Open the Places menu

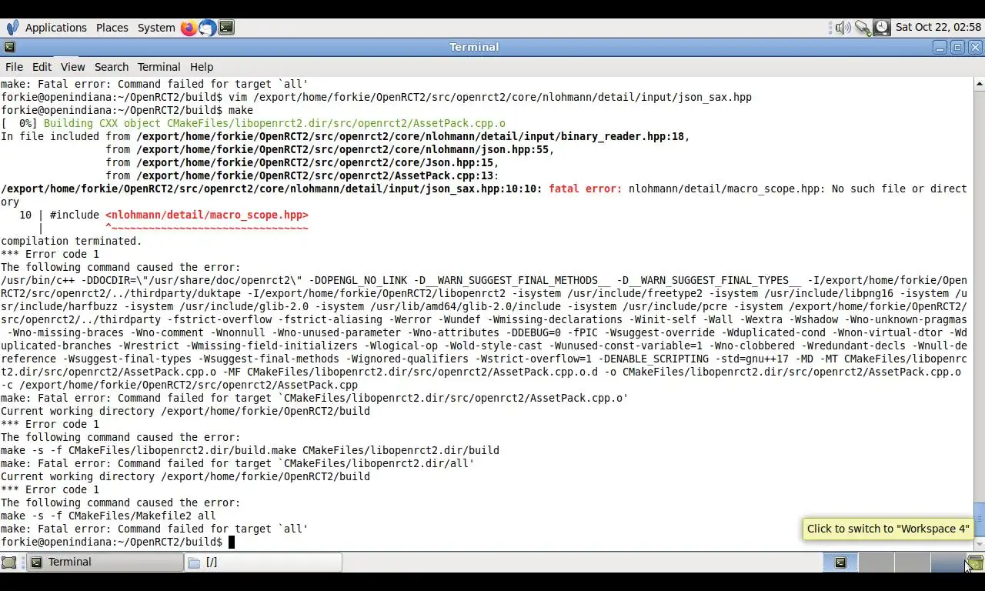point(112,28)
